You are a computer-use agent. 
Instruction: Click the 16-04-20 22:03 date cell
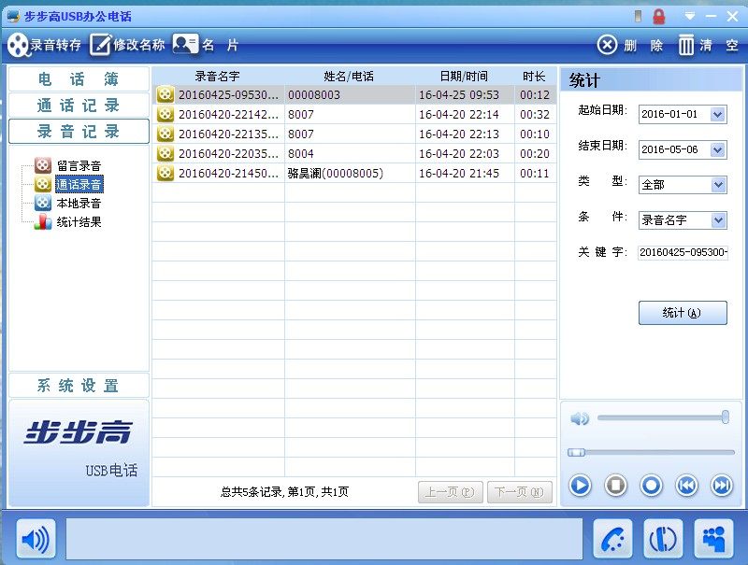pyautogui.click(x=459, y=153)
